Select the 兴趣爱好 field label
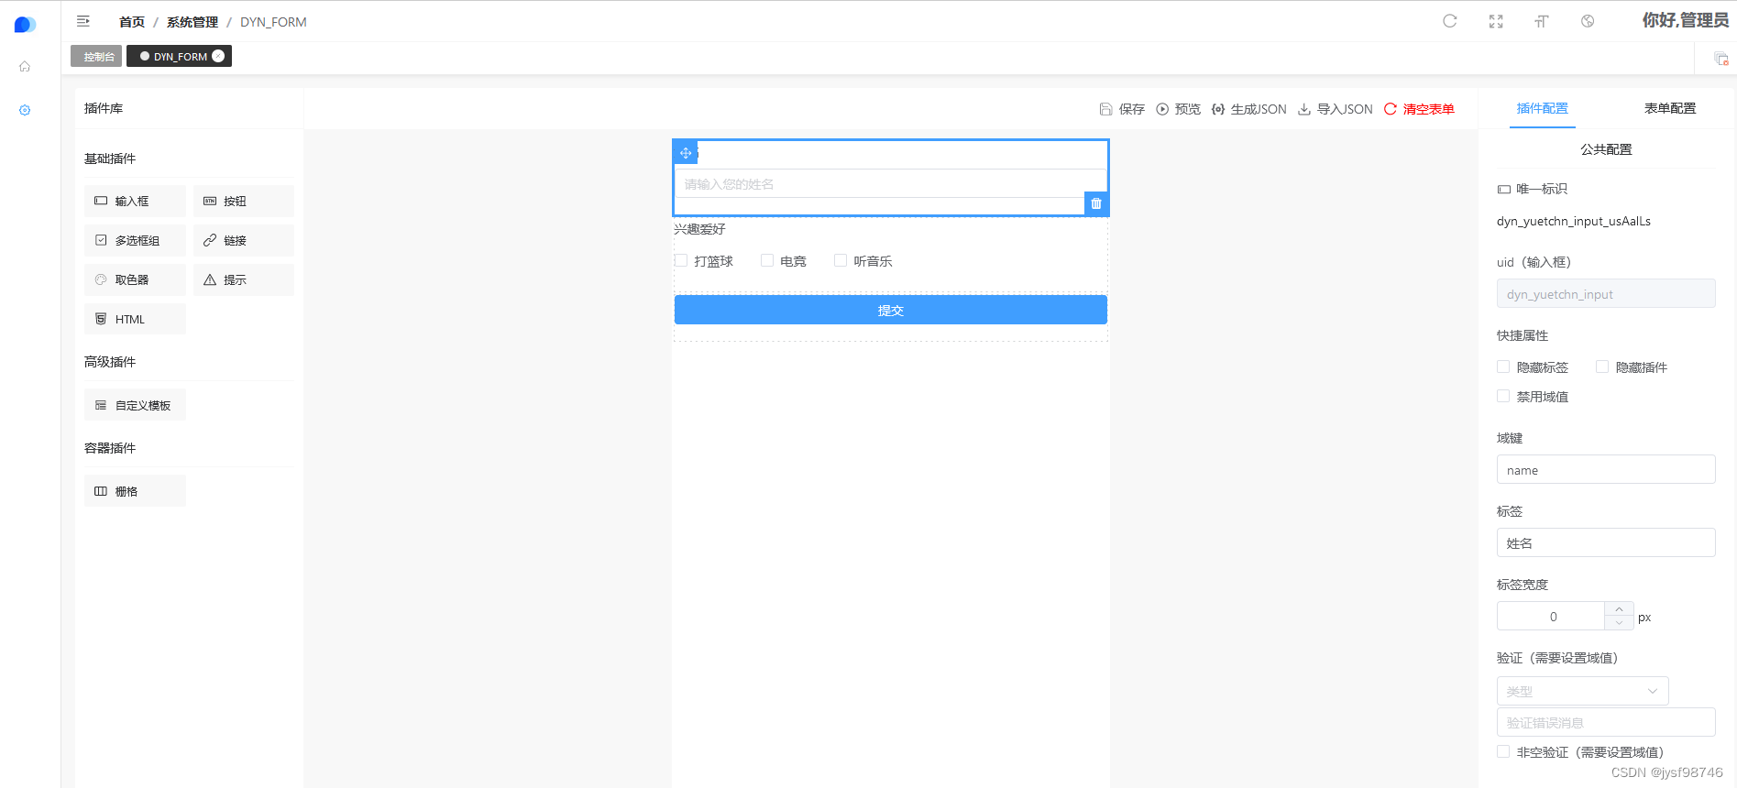Screen dimensions: 1737x788 tap(699, 229)
